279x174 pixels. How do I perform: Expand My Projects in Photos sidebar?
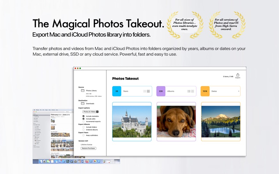(33, 147)
